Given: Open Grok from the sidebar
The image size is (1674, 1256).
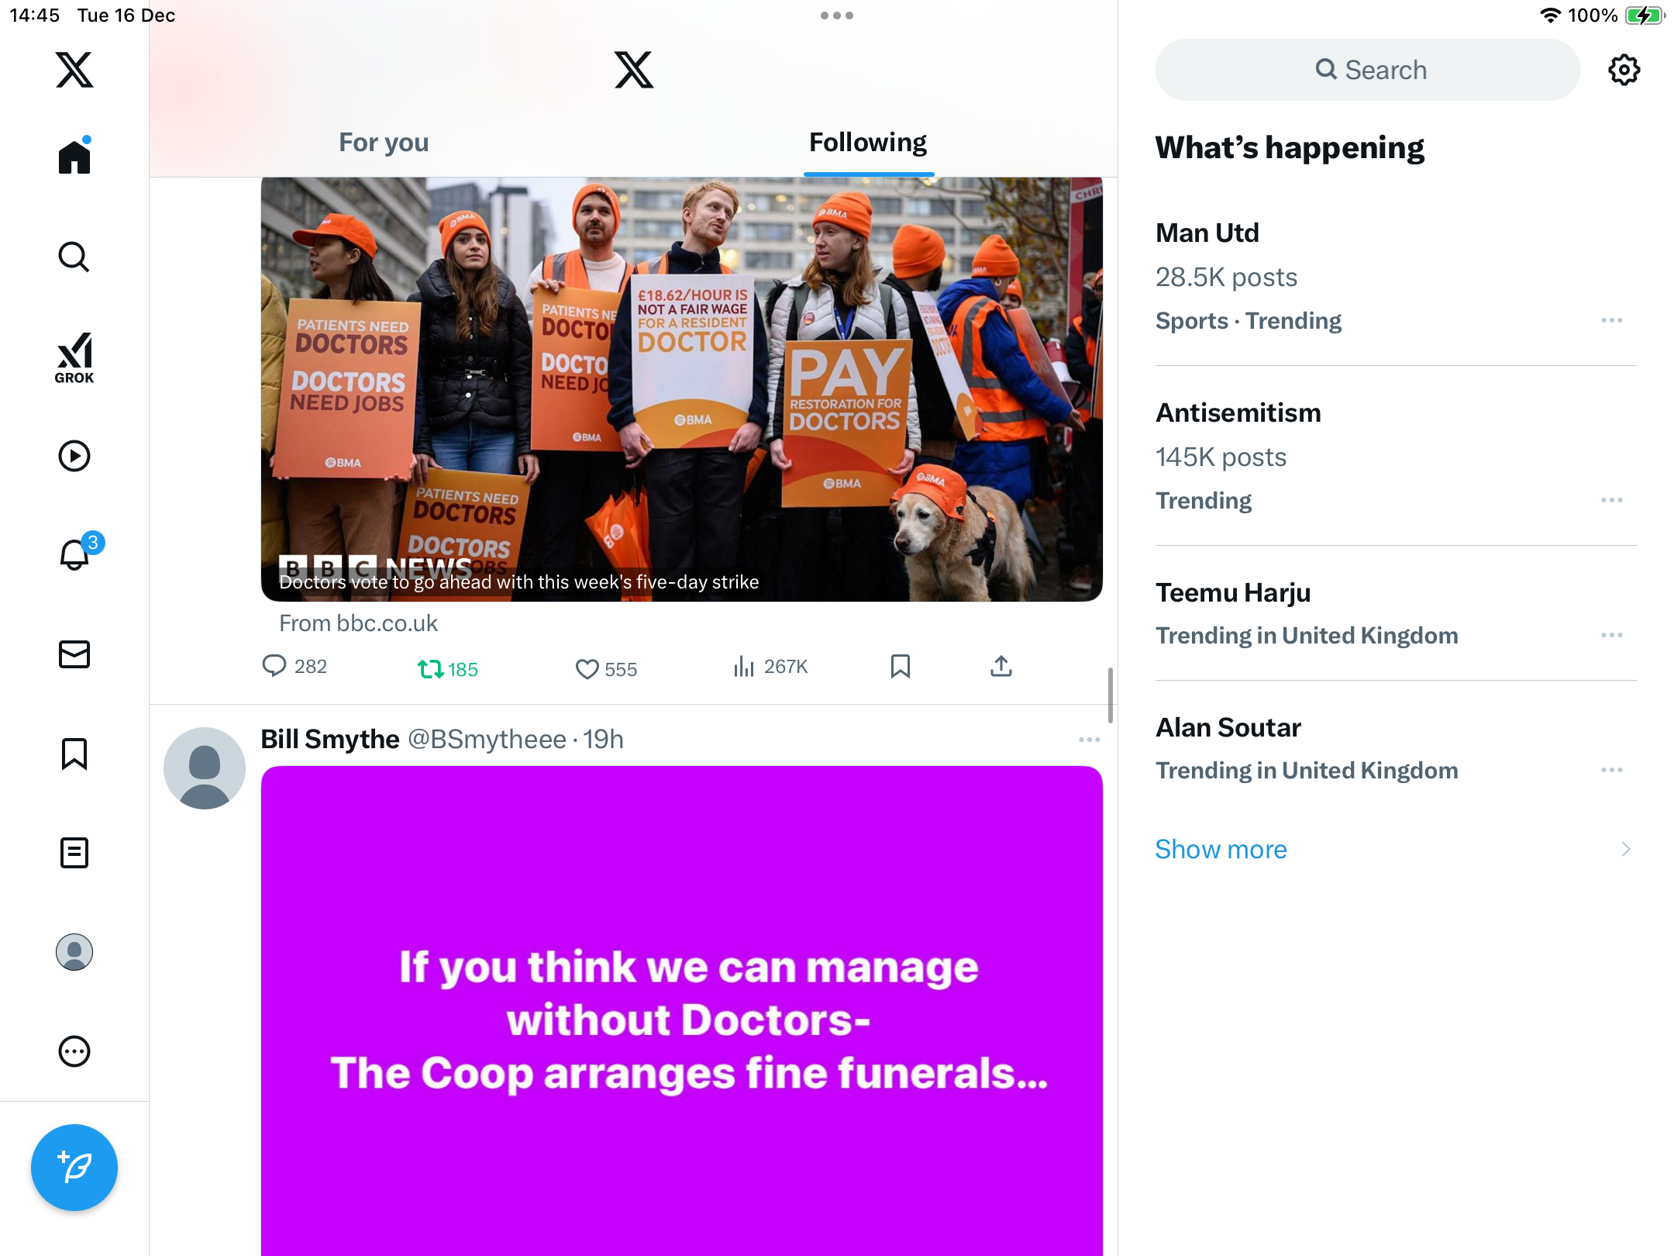Looking at the screenshot, I should (74, 357).
